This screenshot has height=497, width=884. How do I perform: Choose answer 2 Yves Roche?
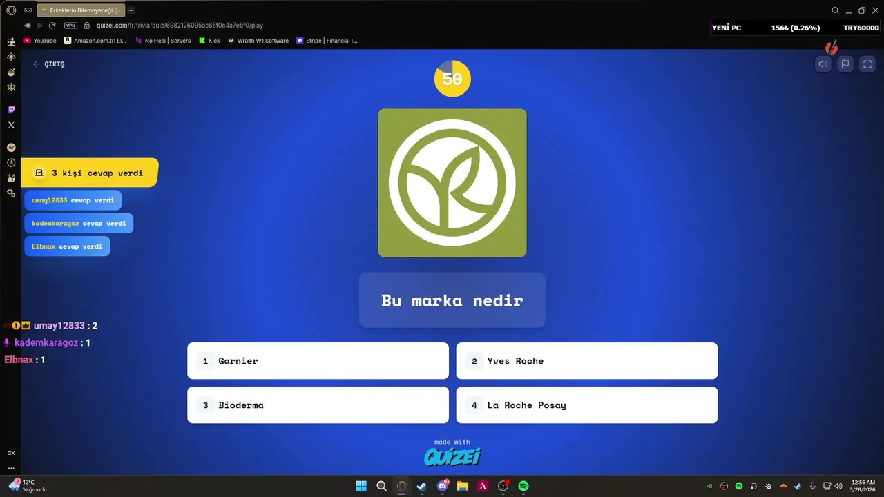[x=587, y=361]
